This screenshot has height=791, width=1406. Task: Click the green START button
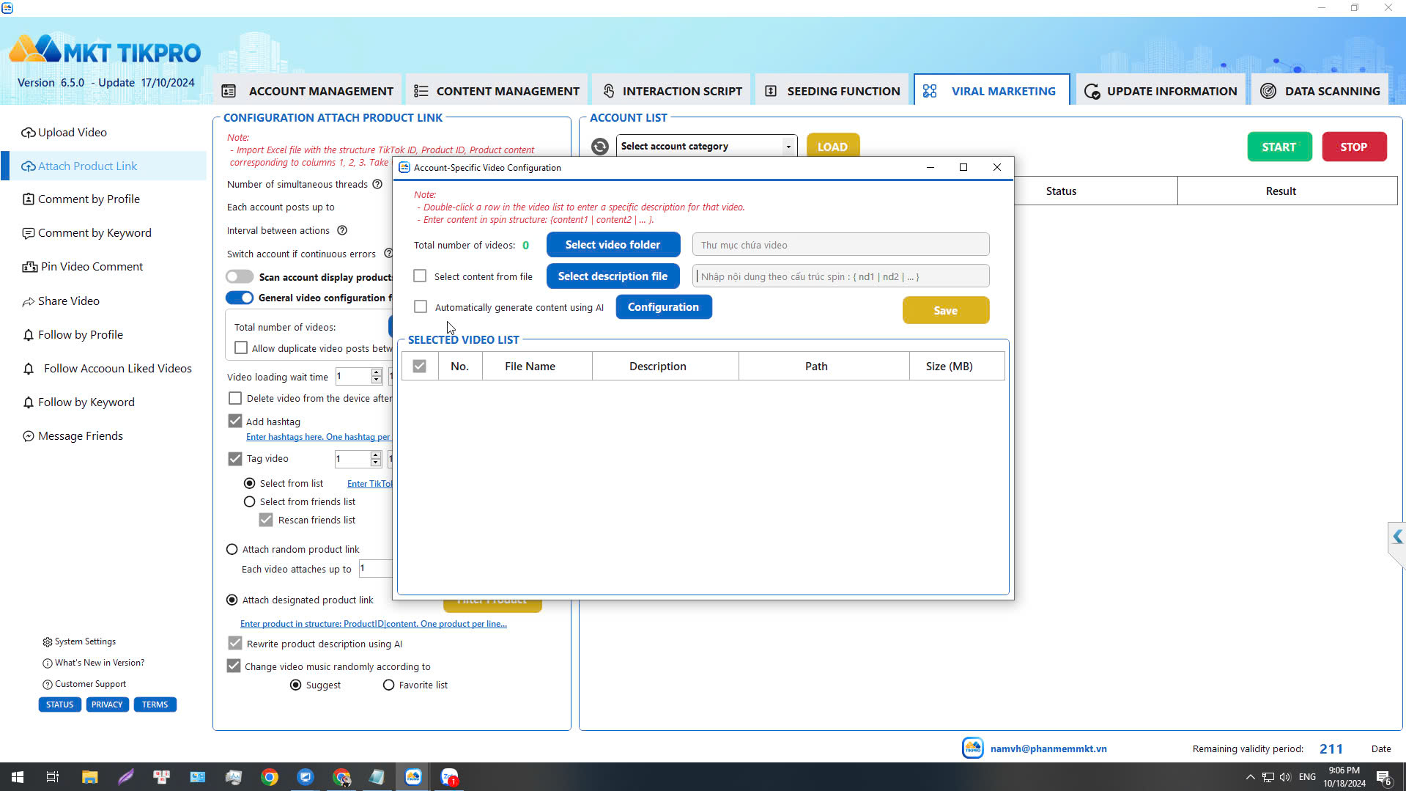pyautogui.click(x=1279, y=147)
